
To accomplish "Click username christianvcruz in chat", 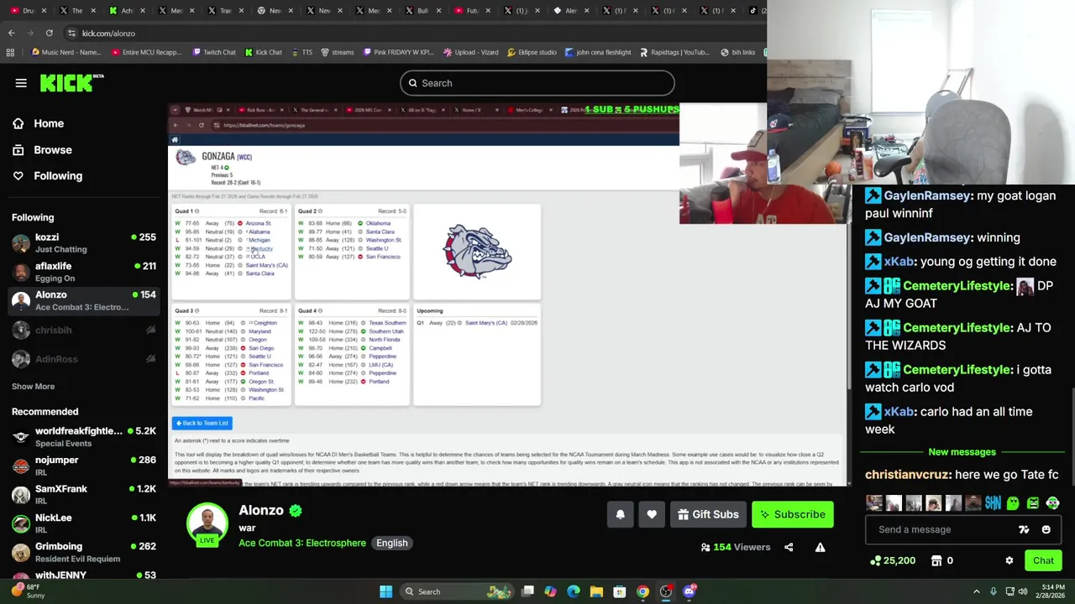I will coord(907,475).
